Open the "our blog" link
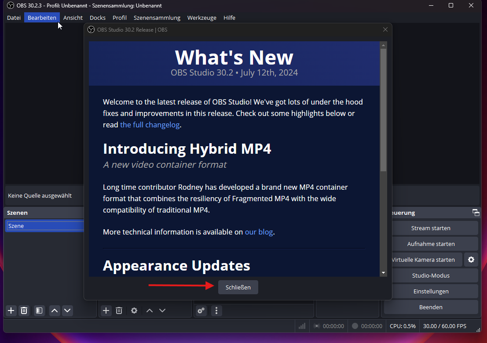Image resolution: width=487 pixels, height=343 pixels. click(259, 232)
